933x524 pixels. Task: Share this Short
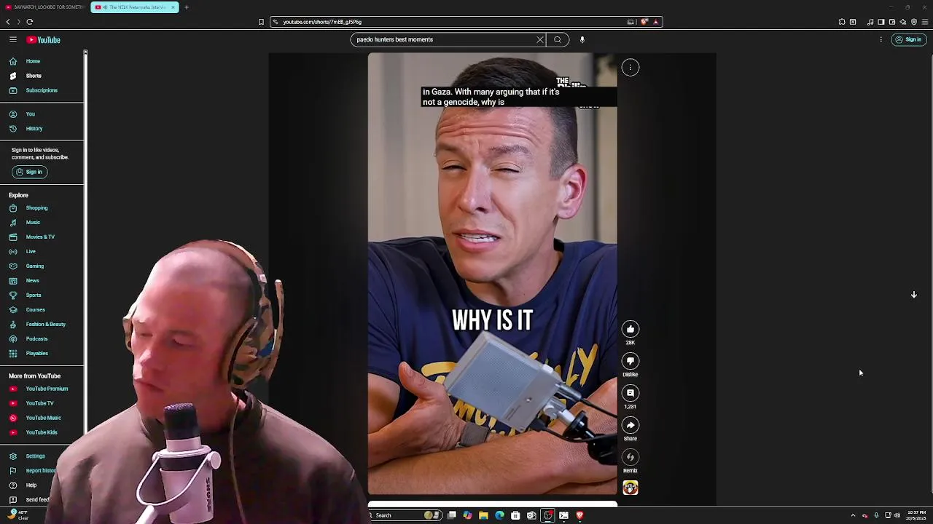pos(631,425)
